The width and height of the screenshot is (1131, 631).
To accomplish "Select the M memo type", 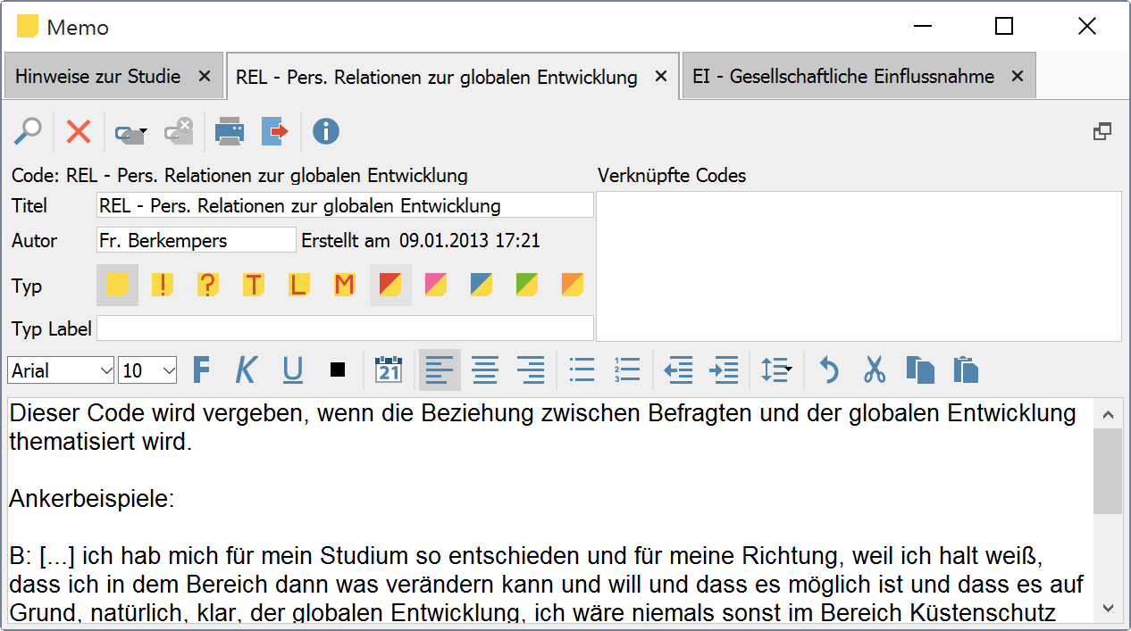I will click(x=344, y=285).
